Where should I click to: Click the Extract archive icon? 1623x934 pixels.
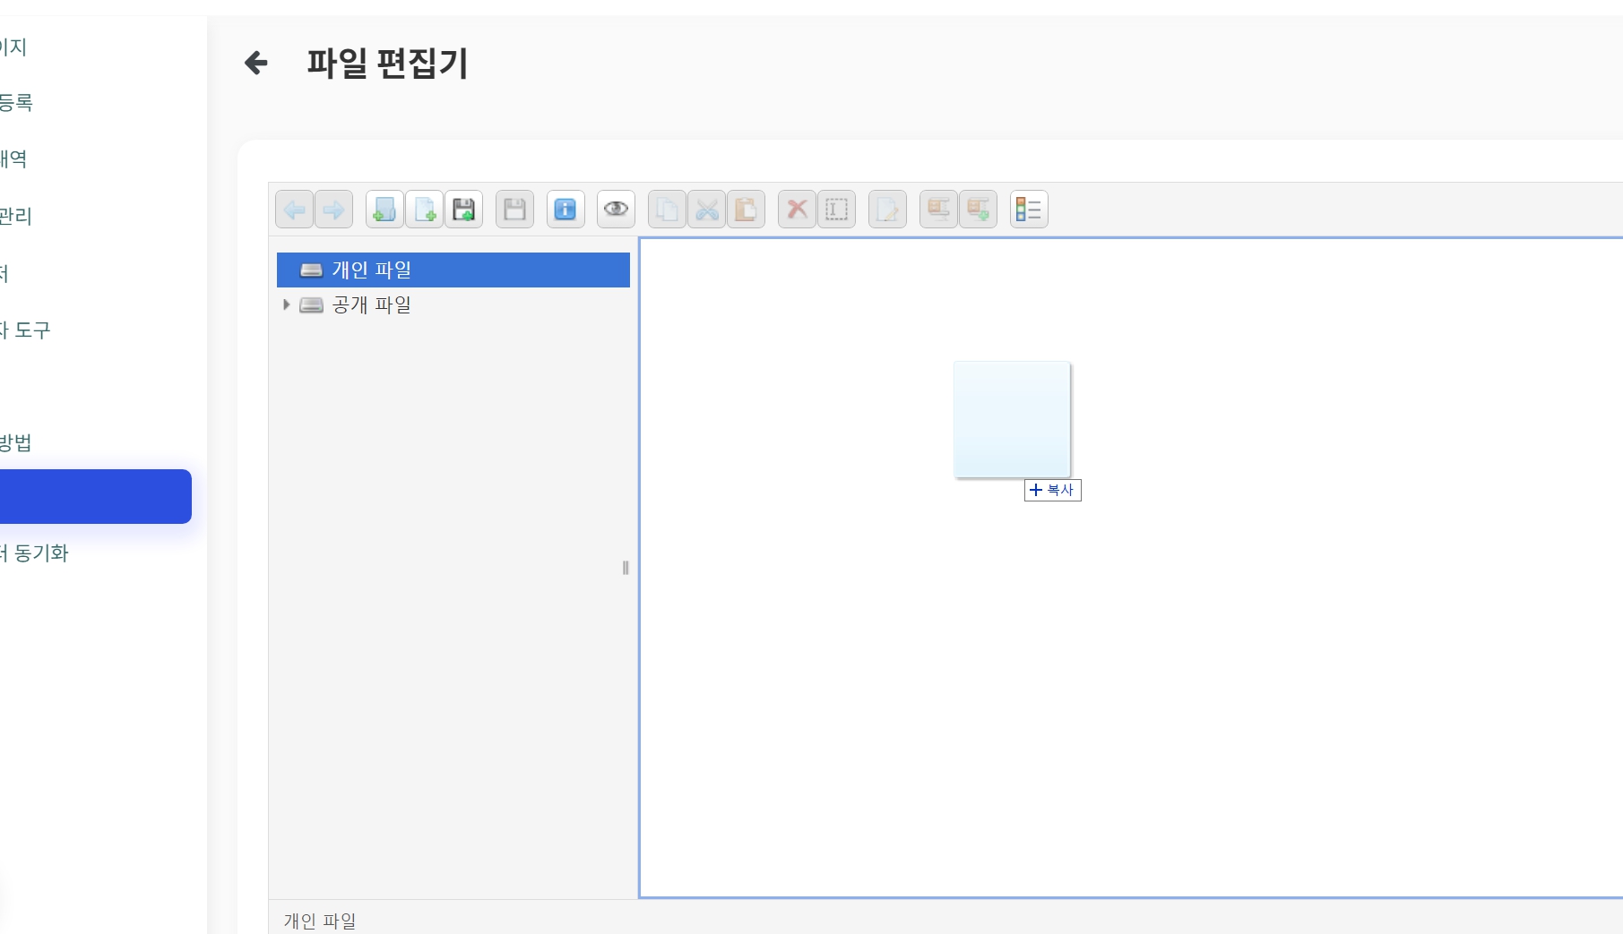click(x=938, y=210)
